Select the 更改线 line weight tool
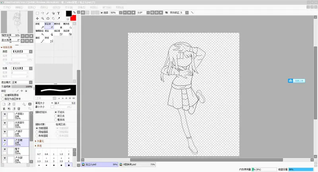Screen dimensions: 318x172 point(58,25)
